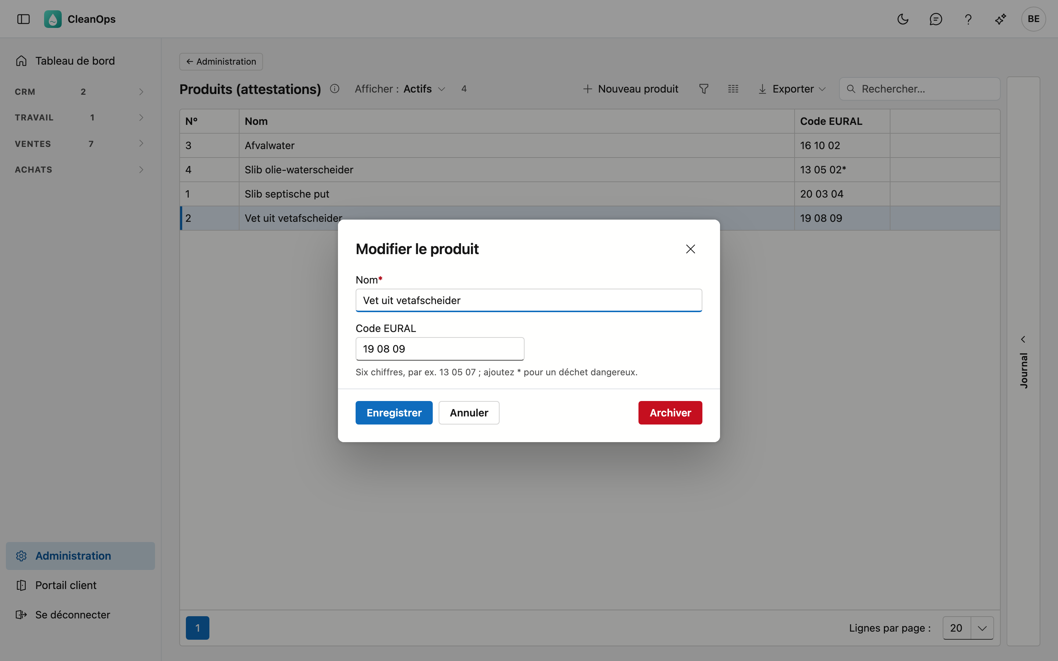Click into the Nom field
This screenshot has width=1058, height=661.
[529, 300]
